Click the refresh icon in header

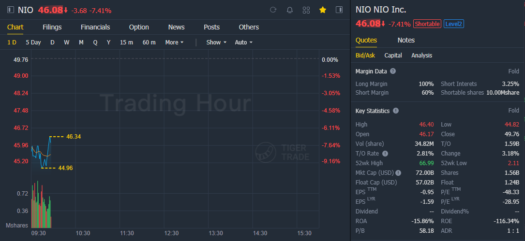pos(273,10)
